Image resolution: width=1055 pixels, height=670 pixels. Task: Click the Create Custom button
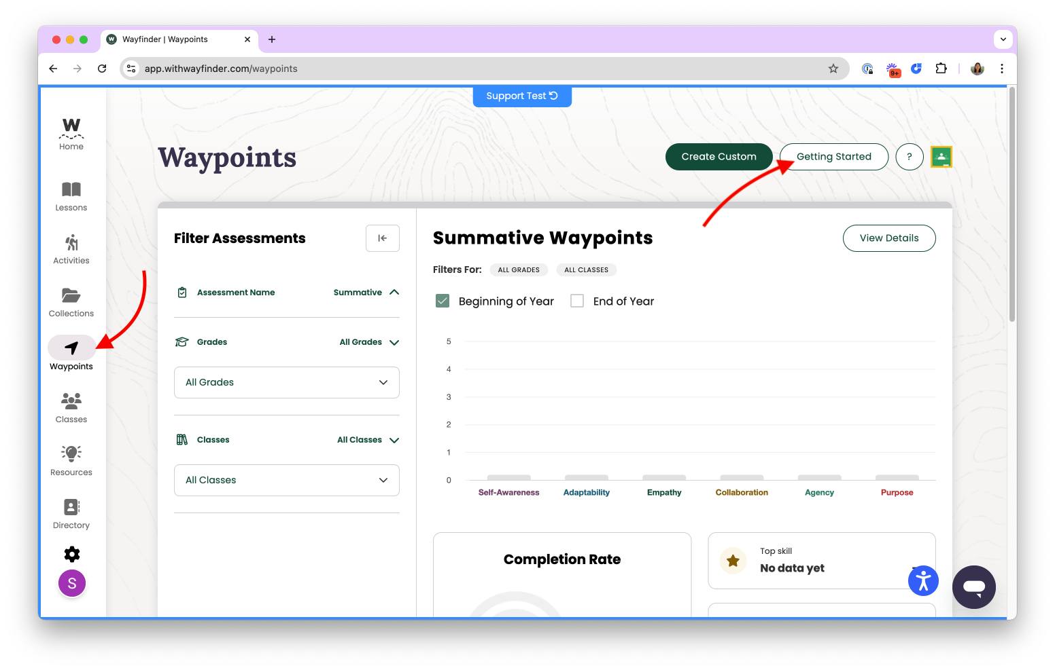pyautogui.click(x=719, y=156)
